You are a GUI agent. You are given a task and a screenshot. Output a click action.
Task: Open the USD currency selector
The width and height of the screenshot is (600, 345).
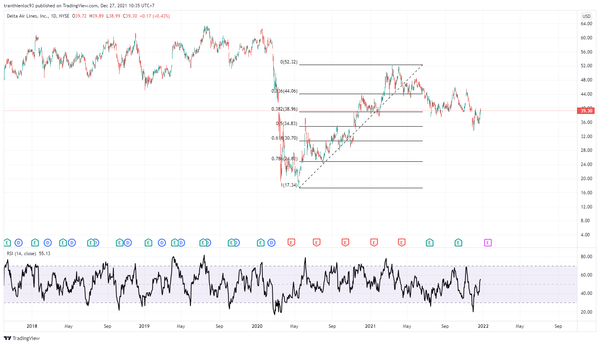pyautogui.click(x=587, y=16)
